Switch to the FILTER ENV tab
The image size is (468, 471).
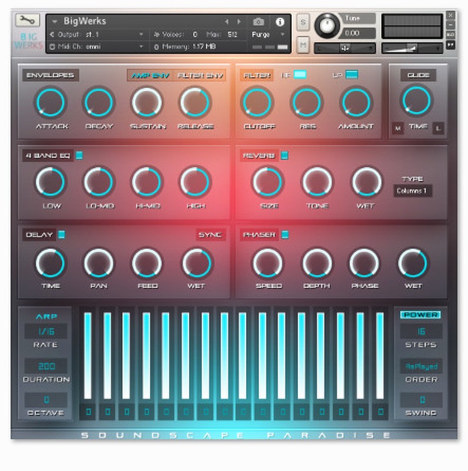point(200,75)
